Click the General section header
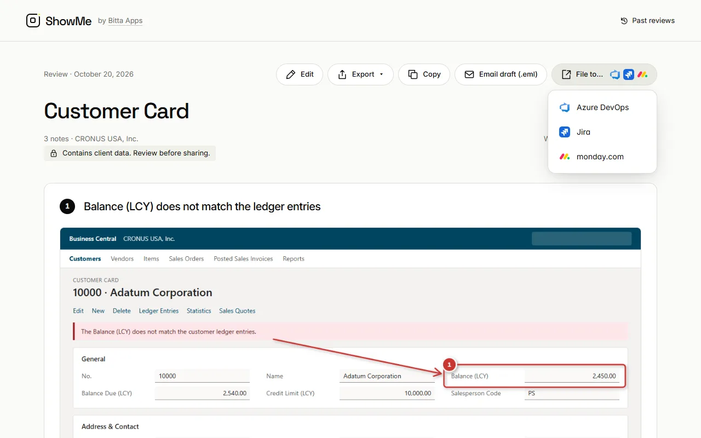The width and height of the screenshot is (701, 438). [94, 359]
